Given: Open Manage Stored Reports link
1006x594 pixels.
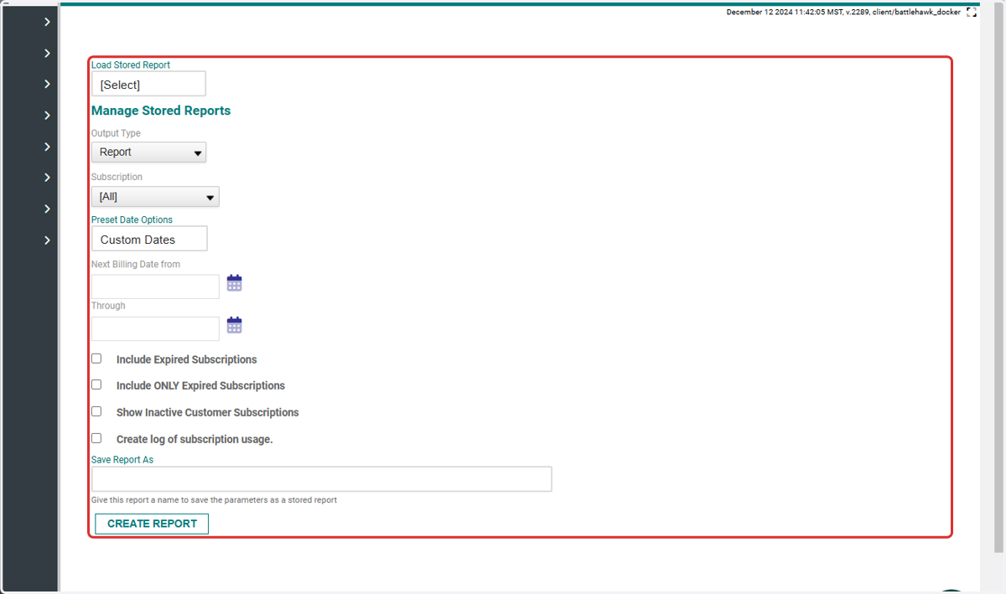Looking at the screenshot, I should coord(161,111).
